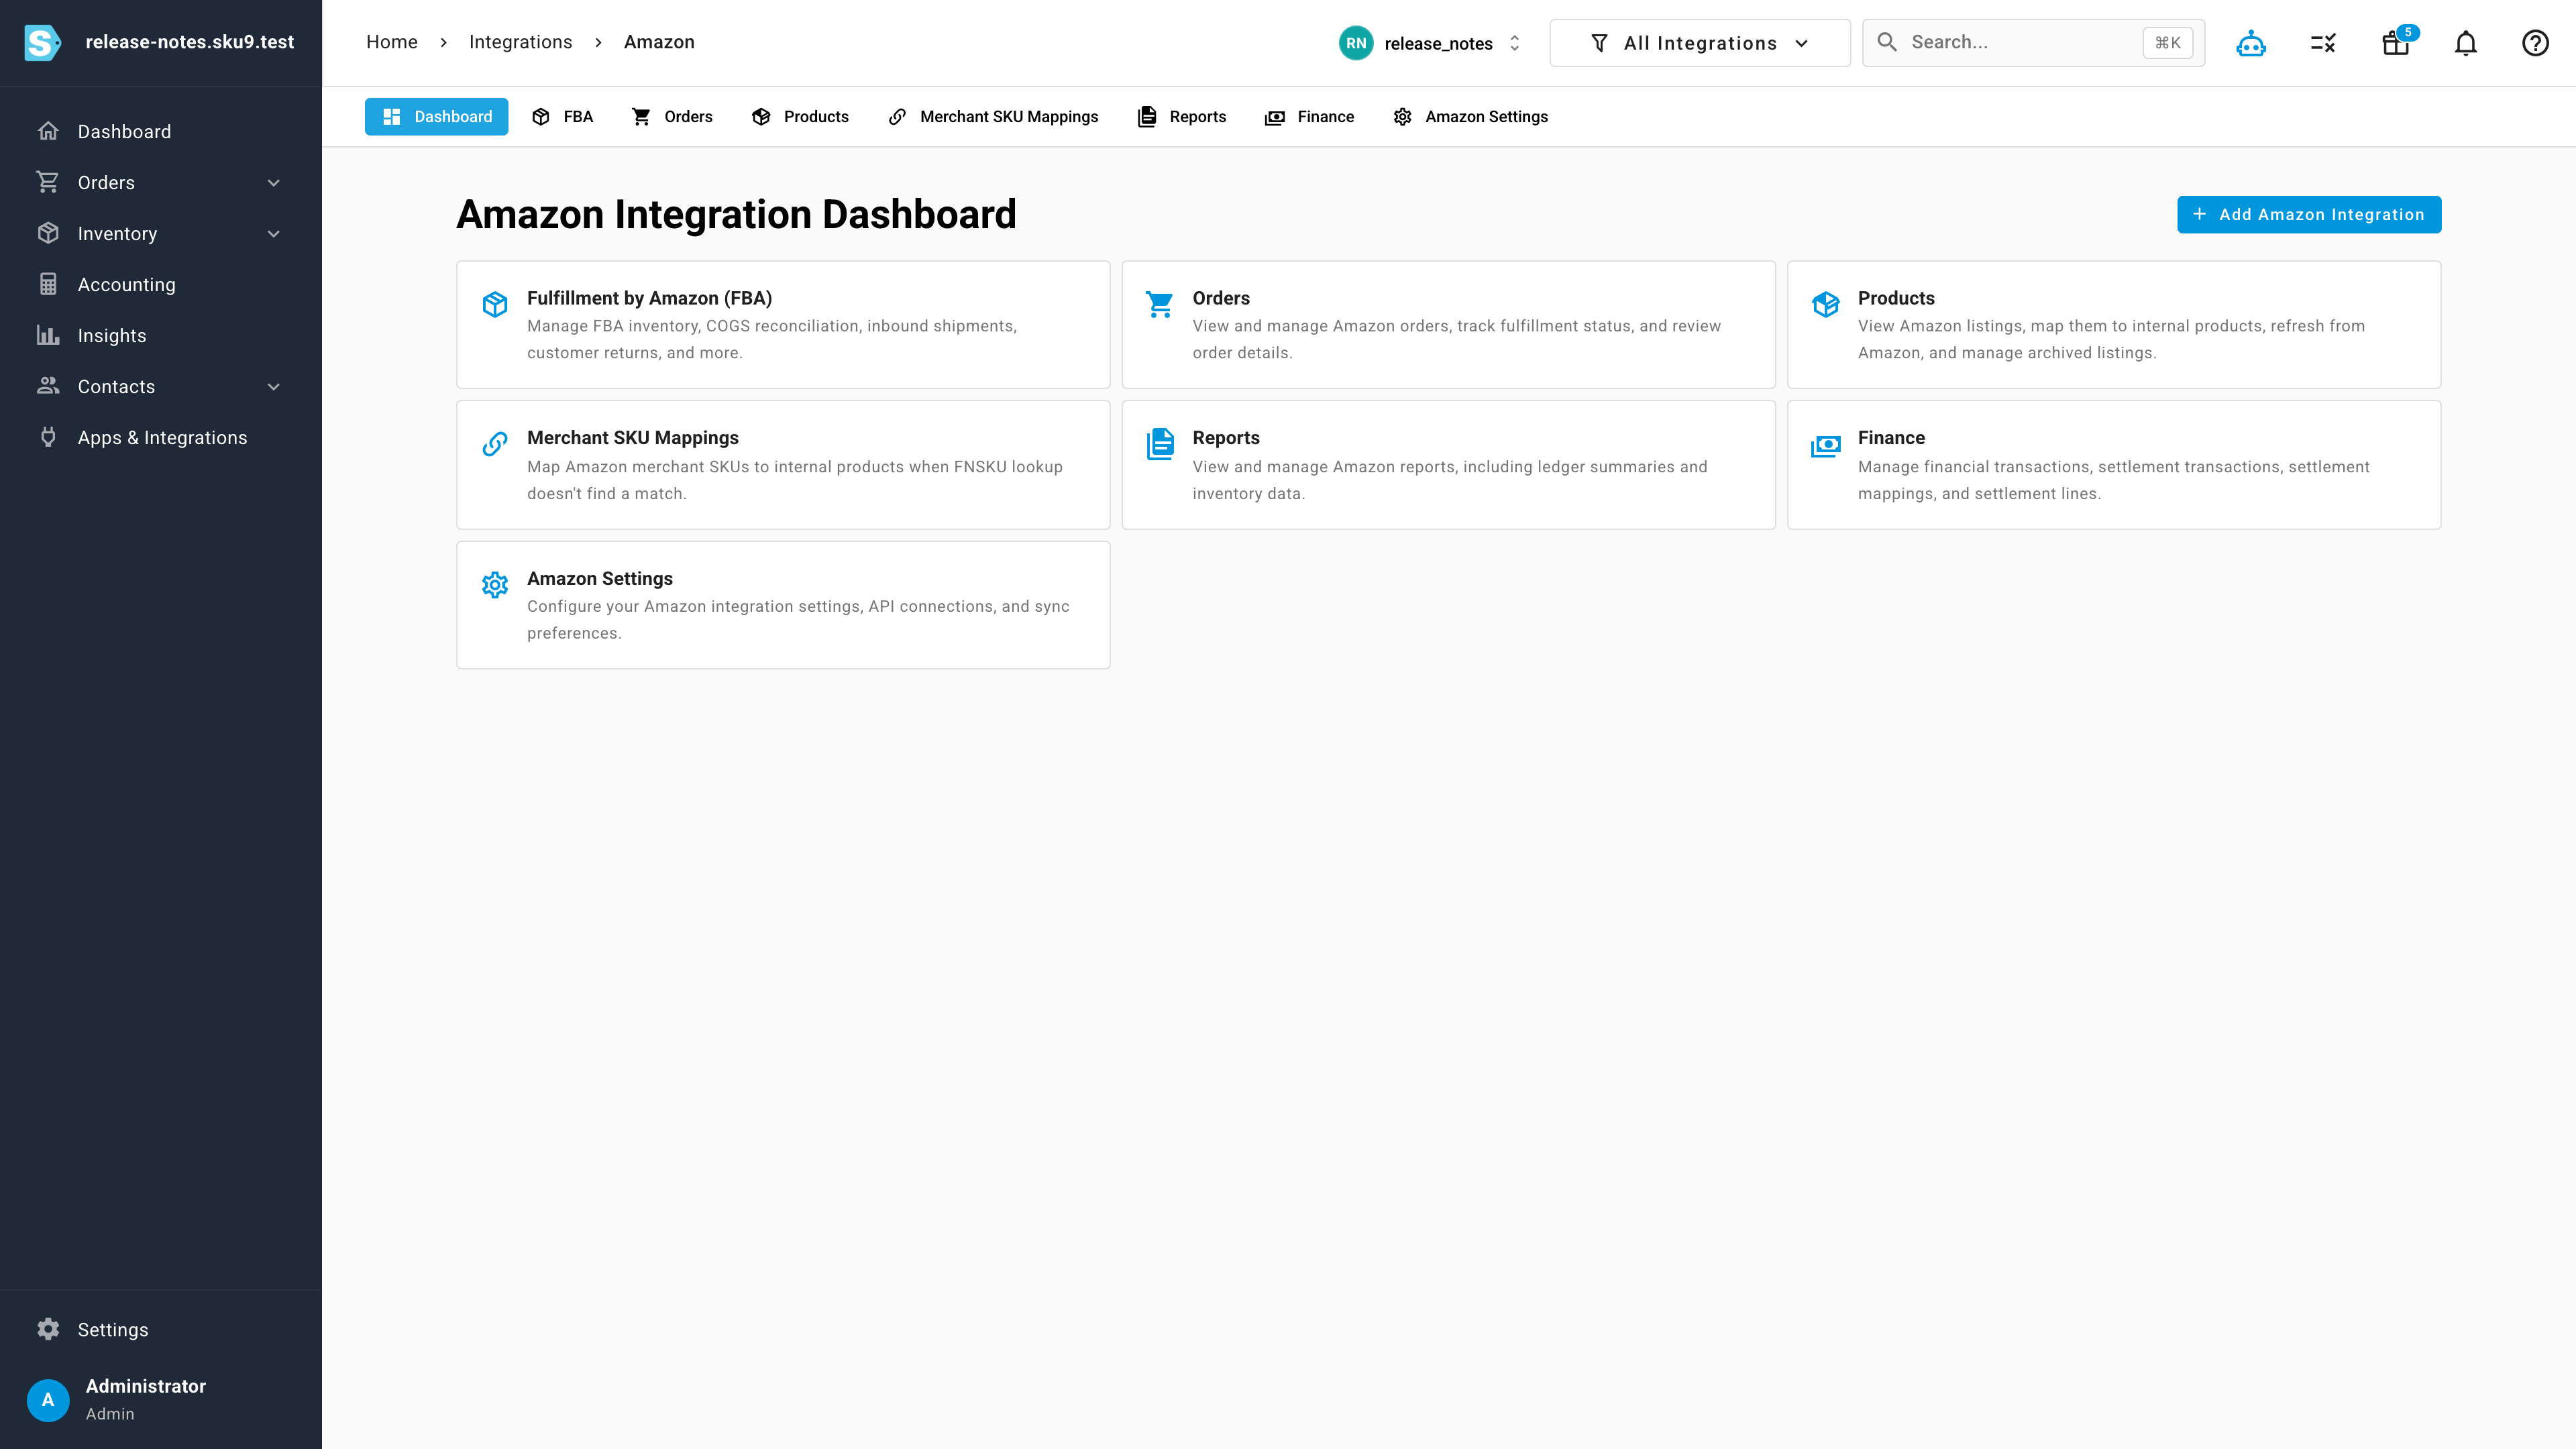Click the Administrator avatar circle
This screenshot has width=2576, height=1449.
pyautogui.click(x=48, y=1400)
